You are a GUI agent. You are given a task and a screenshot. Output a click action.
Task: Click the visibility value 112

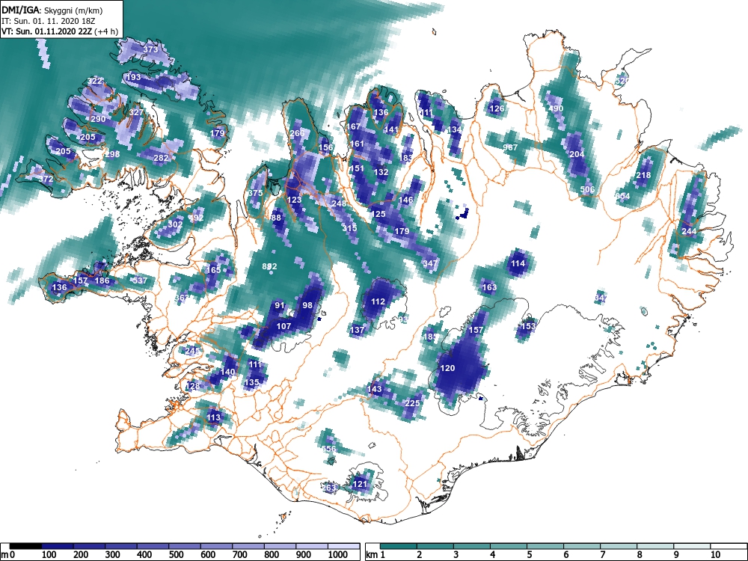[378, 301]
